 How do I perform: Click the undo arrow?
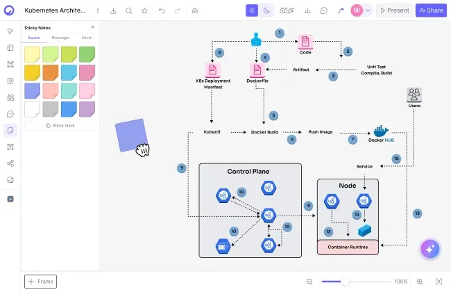pyautogui.click(x=162, y=10)
